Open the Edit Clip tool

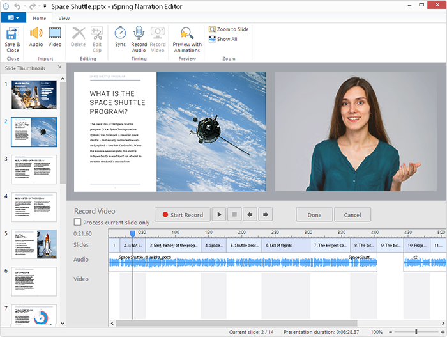97,40
